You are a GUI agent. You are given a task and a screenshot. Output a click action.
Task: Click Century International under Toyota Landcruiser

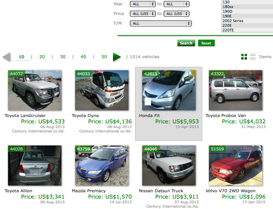tap(38, 131)
